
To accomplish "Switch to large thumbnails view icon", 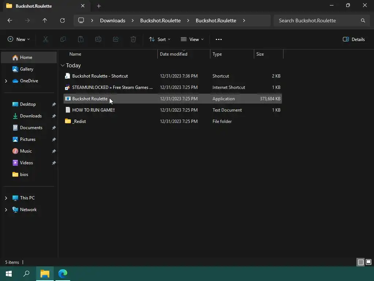I will [369, 262].
